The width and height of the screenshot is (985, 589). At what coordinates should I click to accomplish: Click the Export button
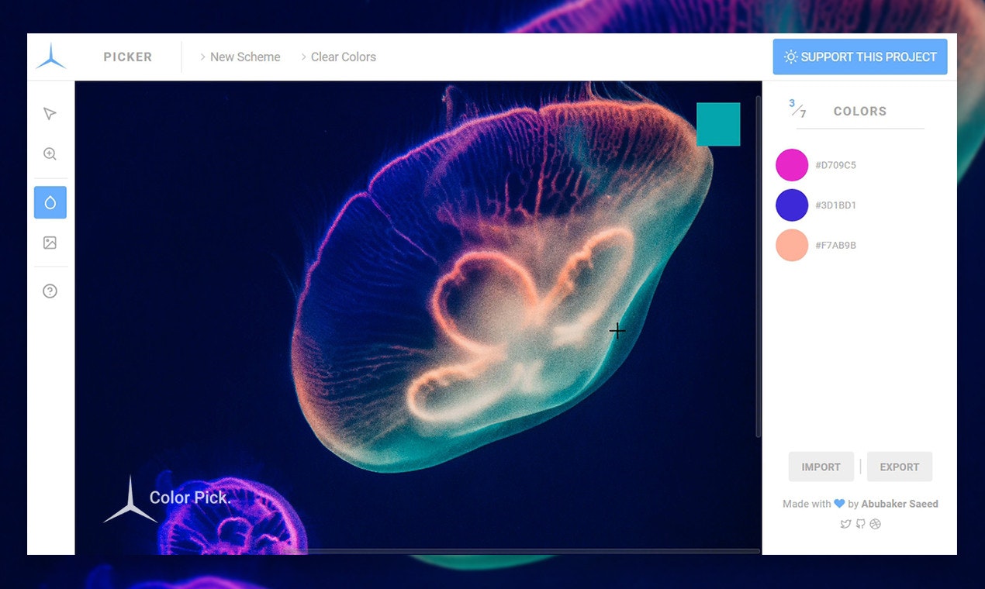coord(900,467)
